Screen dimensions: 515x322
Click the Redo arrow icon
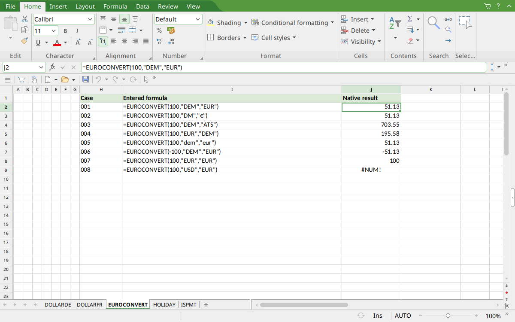pos(115,79)
